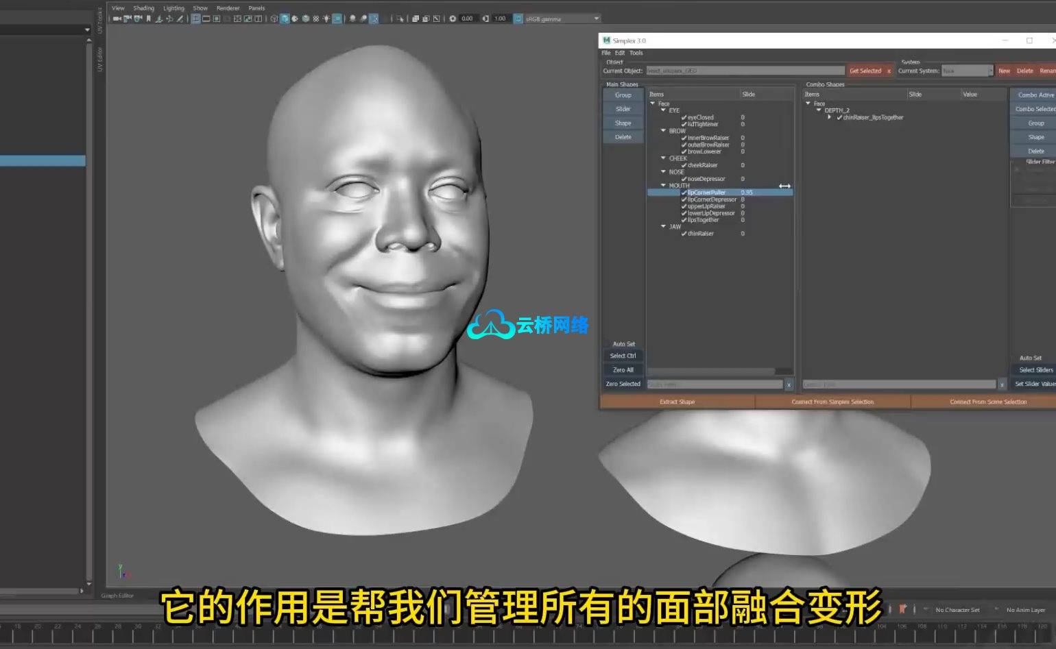1056x649 pixels.
Task: Enable wireframe cube display mode icon
Action: tap(274, 19)
